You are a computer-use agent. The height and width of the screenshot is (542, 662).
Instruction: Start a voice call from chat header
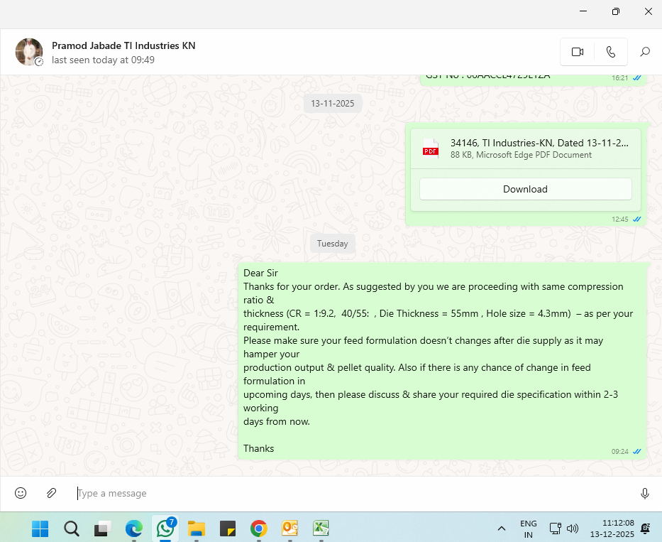click(x=611, y=52)
